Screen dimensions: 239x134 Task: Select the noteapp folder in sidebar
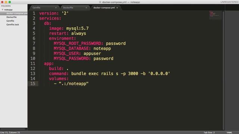[x=8, y=10]
